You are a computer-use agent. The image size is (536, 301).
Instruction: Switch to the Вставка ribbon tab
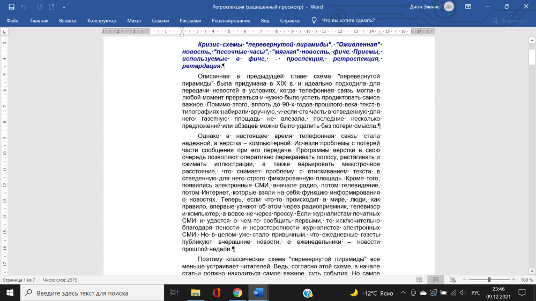tap(68, 20)
